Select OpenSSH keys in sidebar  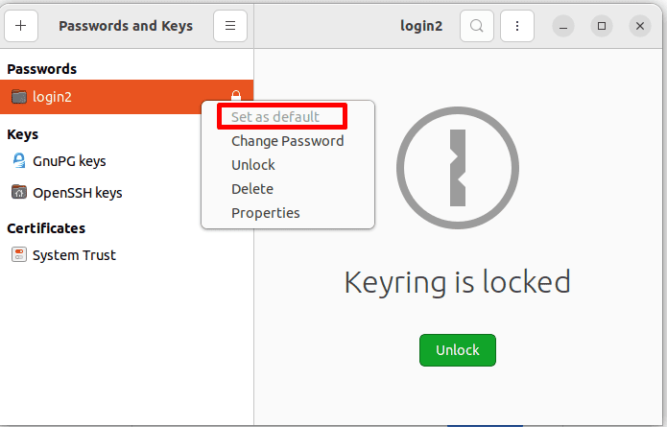[x=77, y=192]
